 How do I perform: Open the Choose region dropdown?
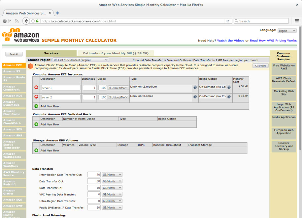point(81,60)
